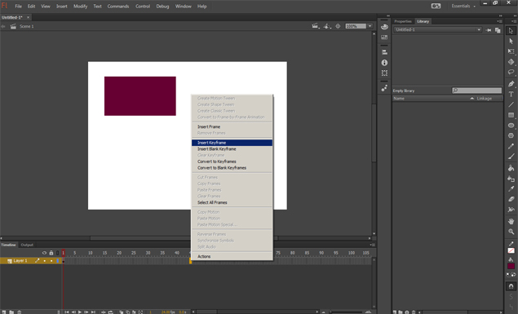Click the New Layer icon in timeline

[x=4, y=312]
